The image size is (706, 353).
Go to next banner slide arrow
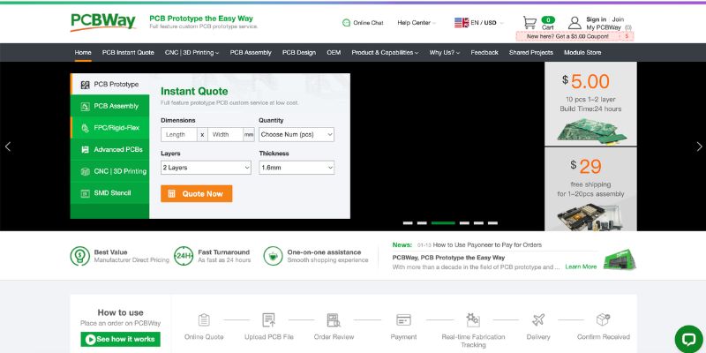coord(699,146)
